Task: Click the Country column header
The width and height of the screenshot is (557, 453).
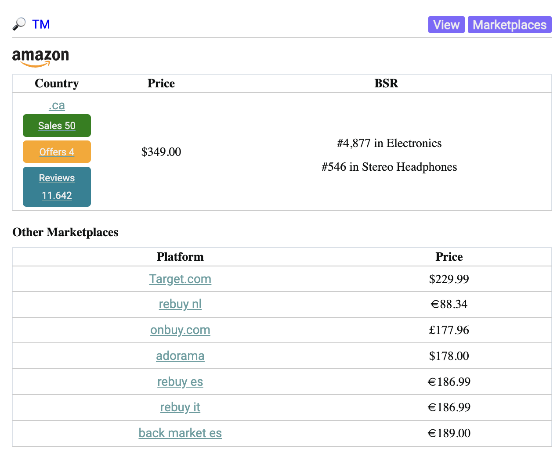Action: click(x=57, y=83)
